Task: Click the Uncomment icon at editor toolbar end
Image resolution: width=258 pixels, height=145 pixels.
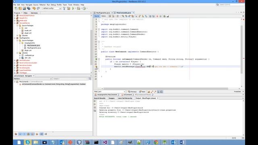Action: click(x=168, y=16)
